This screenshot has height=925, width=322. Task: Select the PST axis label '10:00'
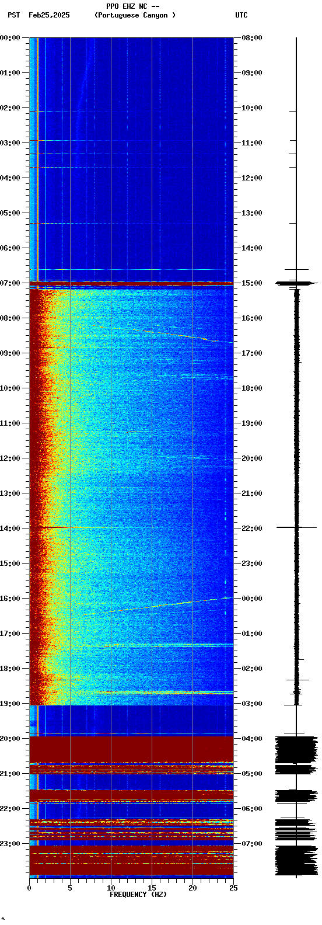point(10,388)
